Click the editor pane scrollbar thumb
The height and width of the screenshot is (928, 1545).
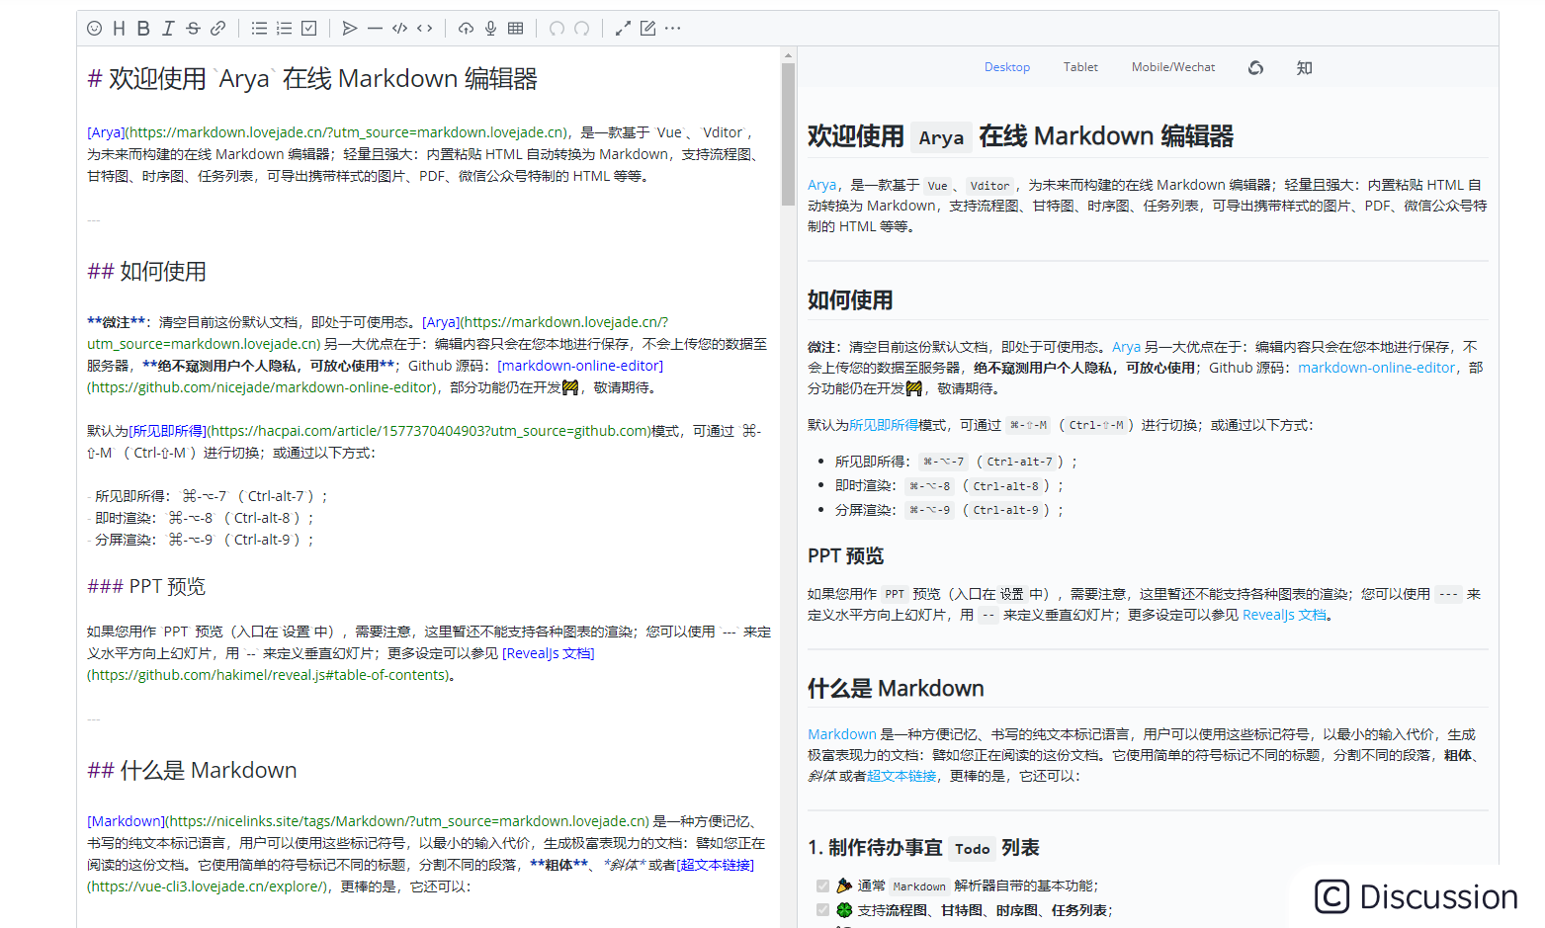pyautogui.click(x=788, y=133)
